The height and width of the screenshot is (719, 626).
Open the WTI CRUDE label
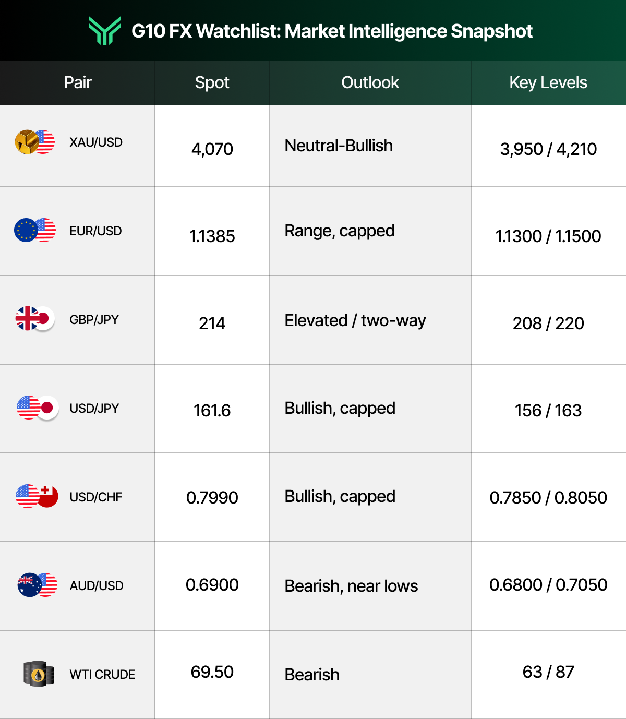[102, 675]
